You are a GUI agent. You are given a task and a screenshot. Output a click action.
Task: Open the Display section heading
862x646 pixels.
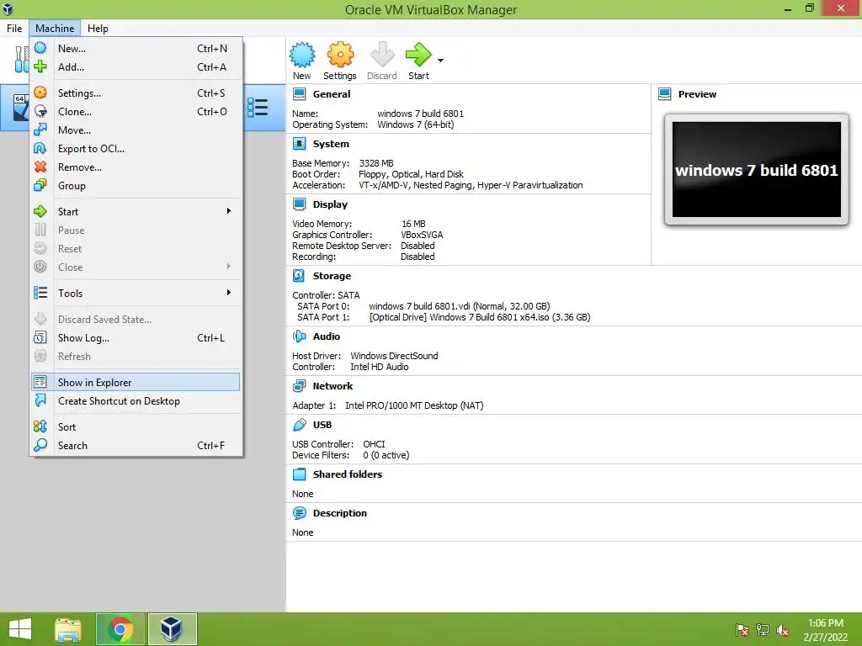pos(330,204)
